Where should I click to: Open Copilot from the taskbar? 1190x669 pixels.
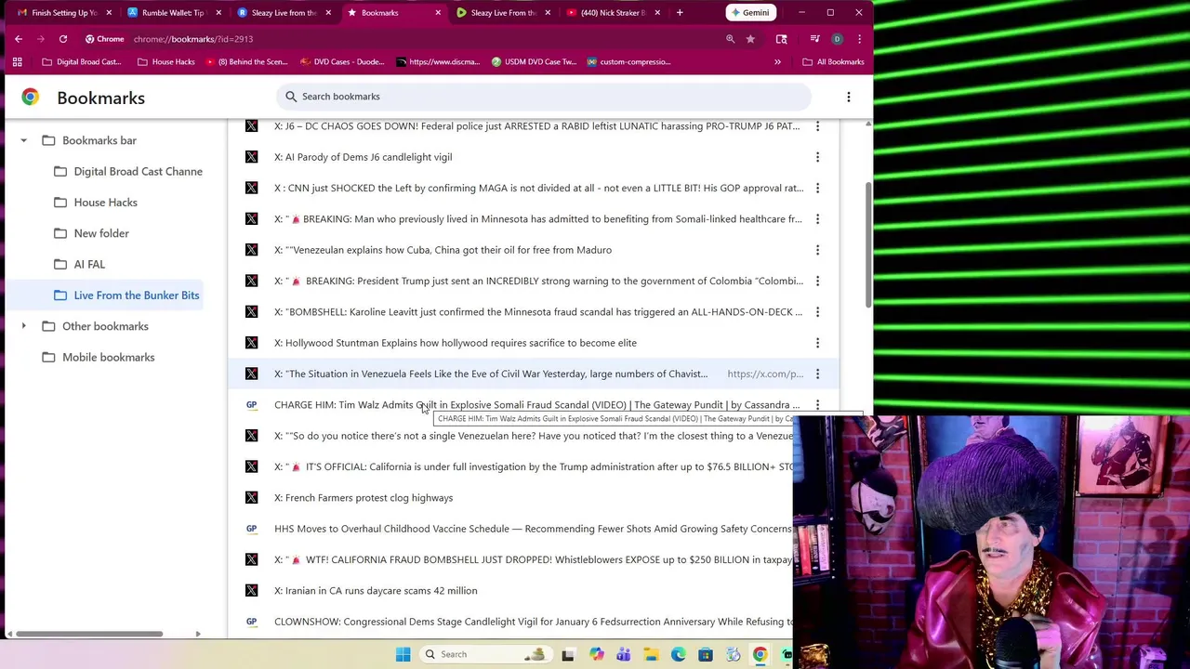tap(596, 654)
